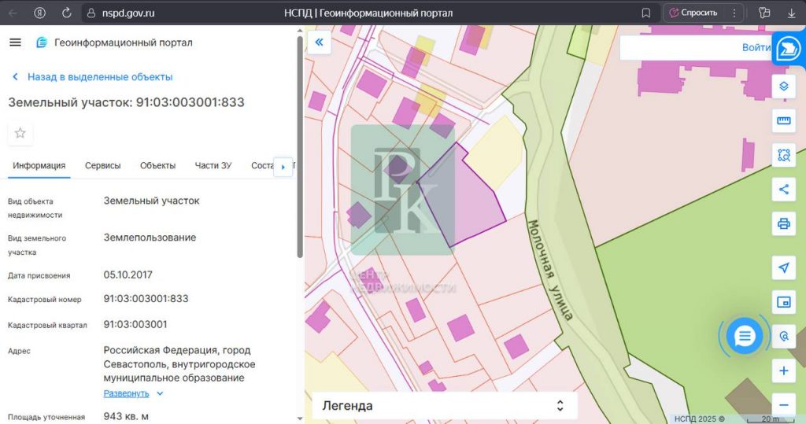Locate my position with navigation arrow
This screenshot has height=424, width=806.
point(783,267)
